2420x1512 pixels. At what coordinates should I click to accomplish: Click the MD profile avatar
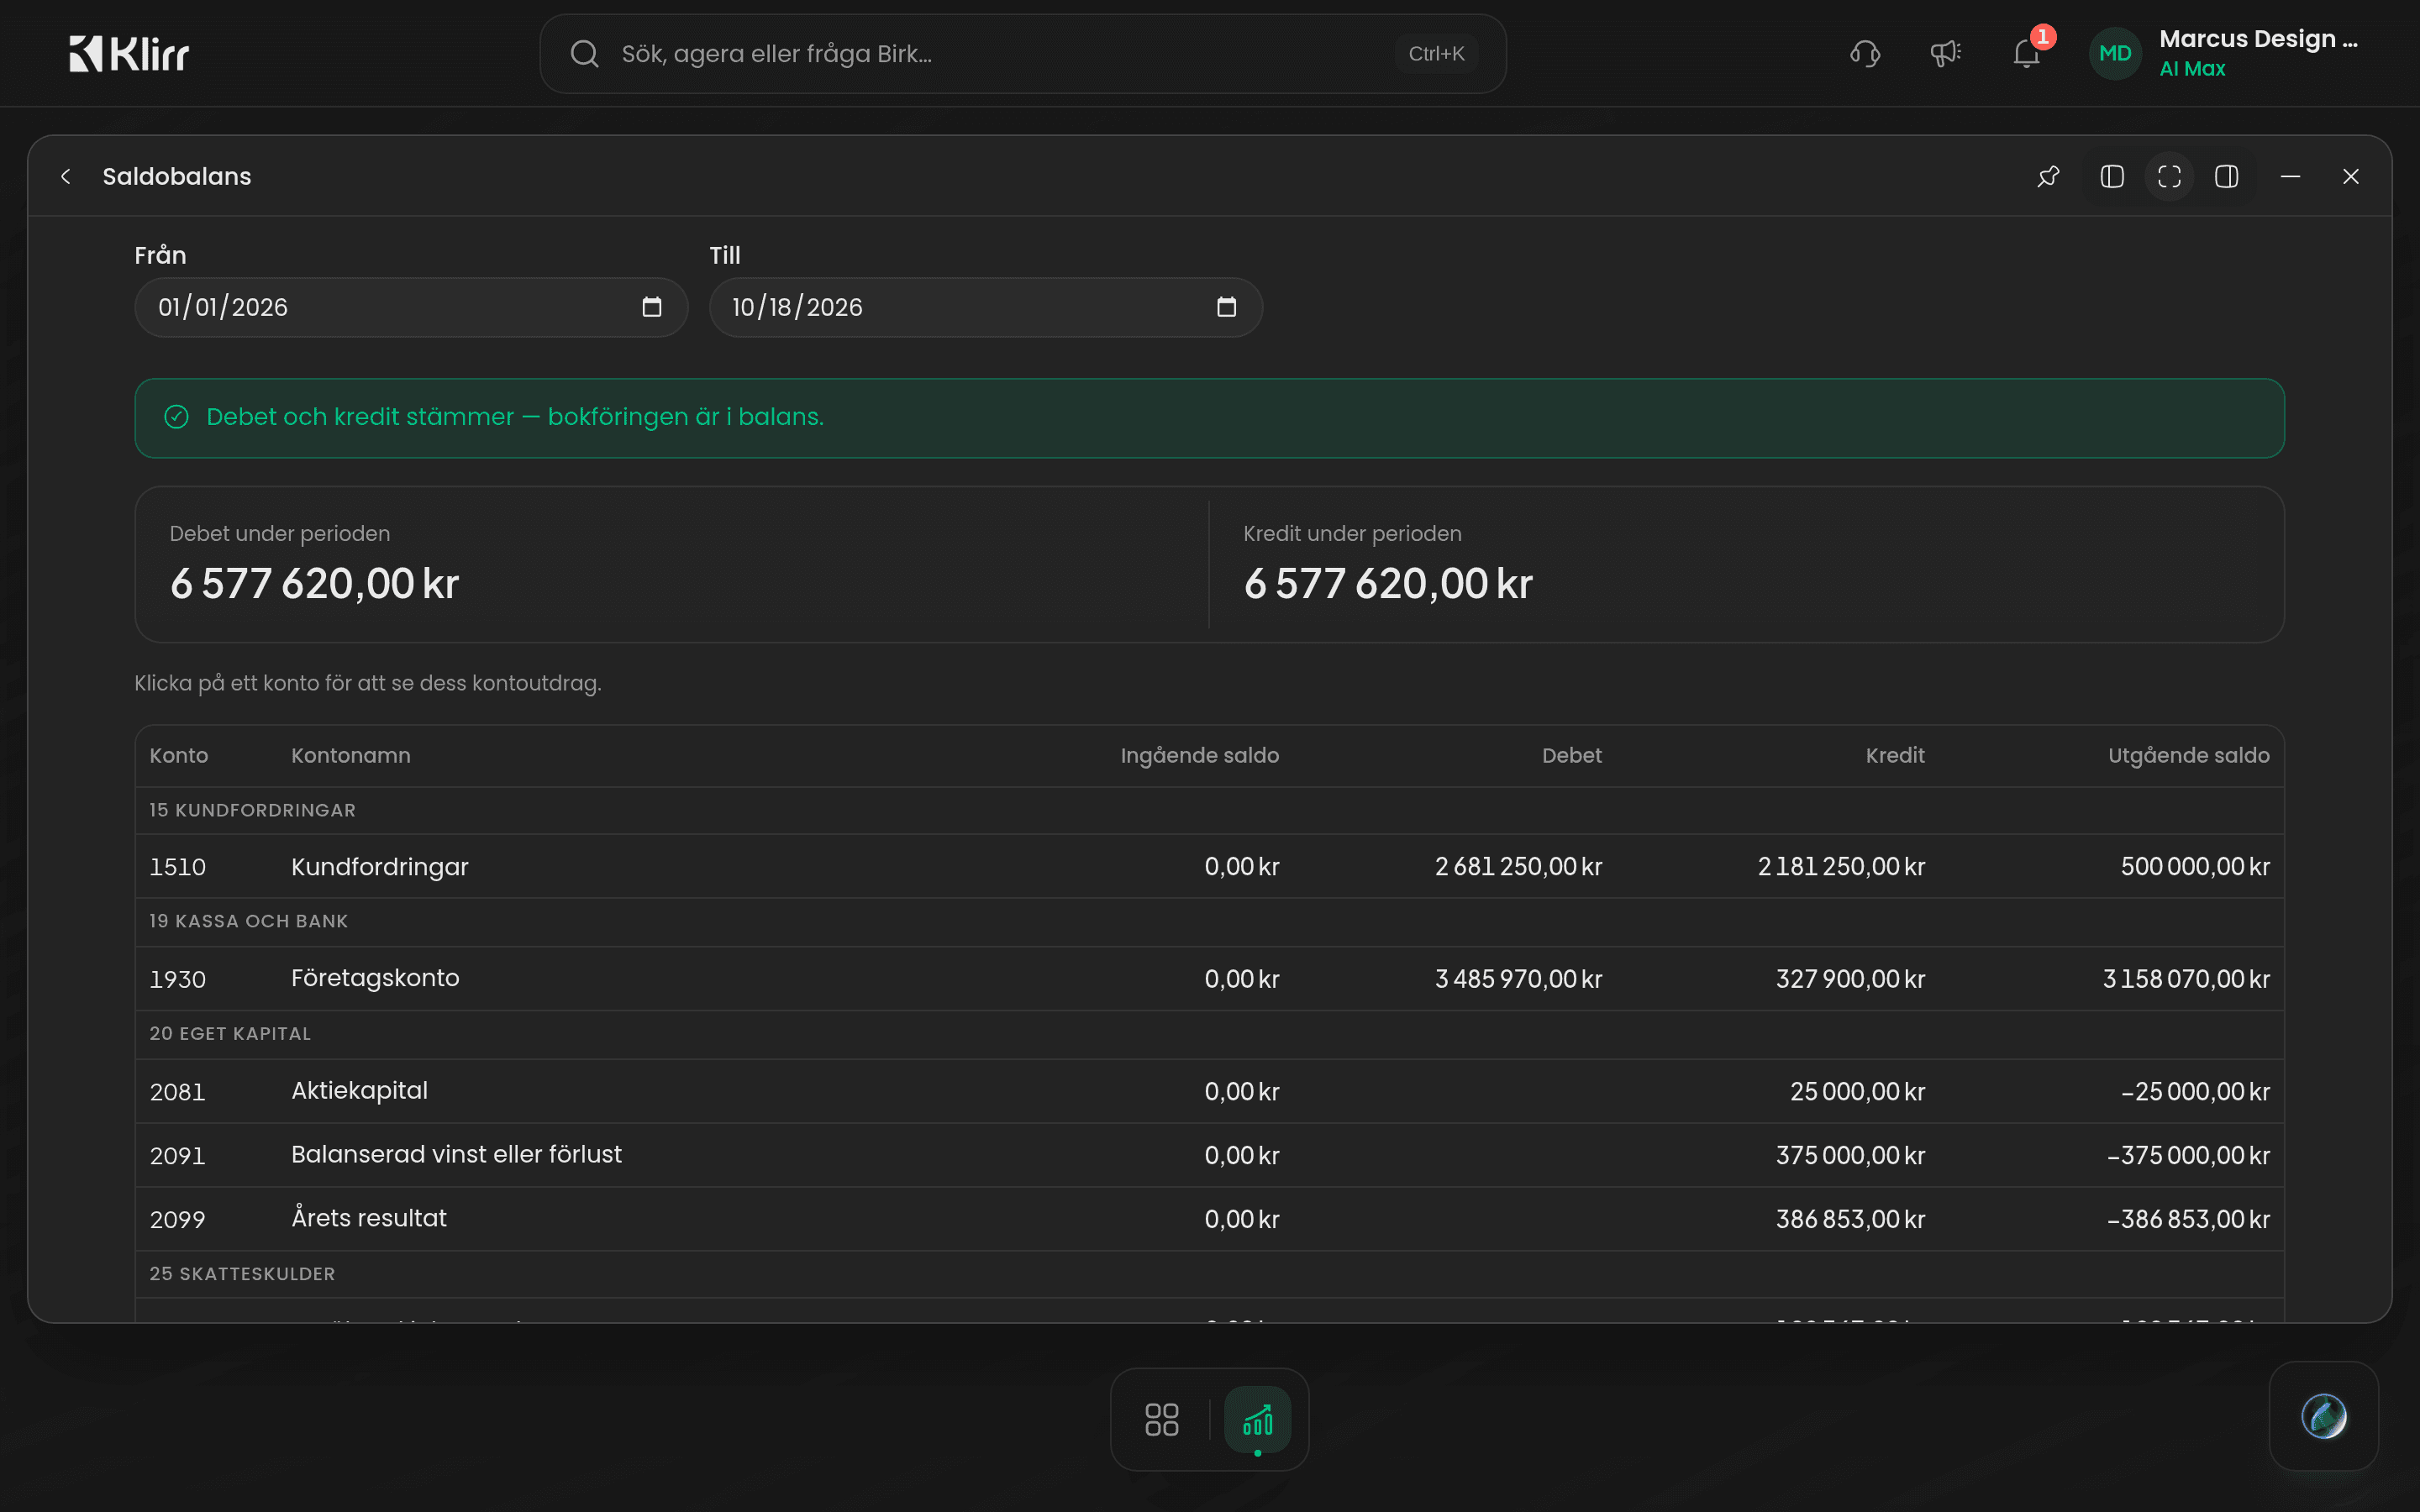[2114, 54]
